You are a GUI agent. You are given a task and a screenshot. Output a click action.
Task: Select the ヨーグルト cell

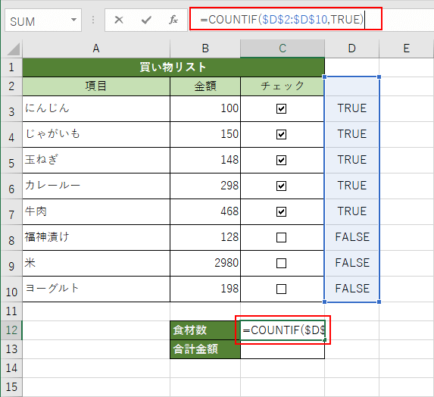pos(96,289)
